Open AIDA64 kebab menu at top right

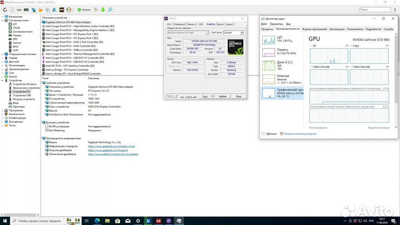[395, 9]
